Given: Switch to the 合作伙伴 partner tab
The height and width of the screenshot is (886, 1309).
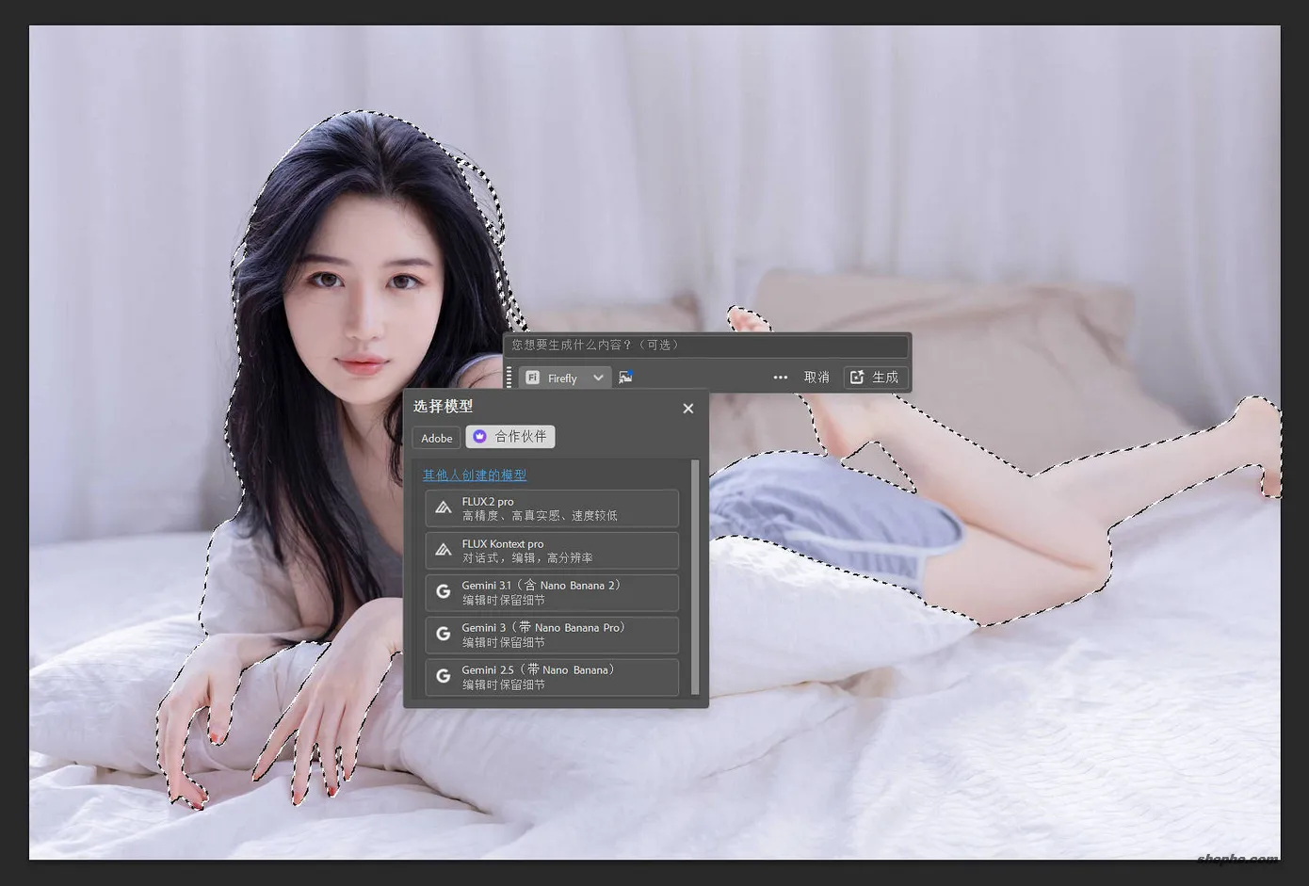Looking at the screenshot, I should (x=510, y=437).
